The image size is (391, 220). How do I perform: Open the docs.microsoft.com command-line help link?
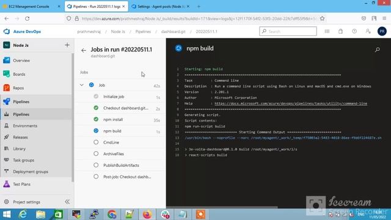(291, 103)
